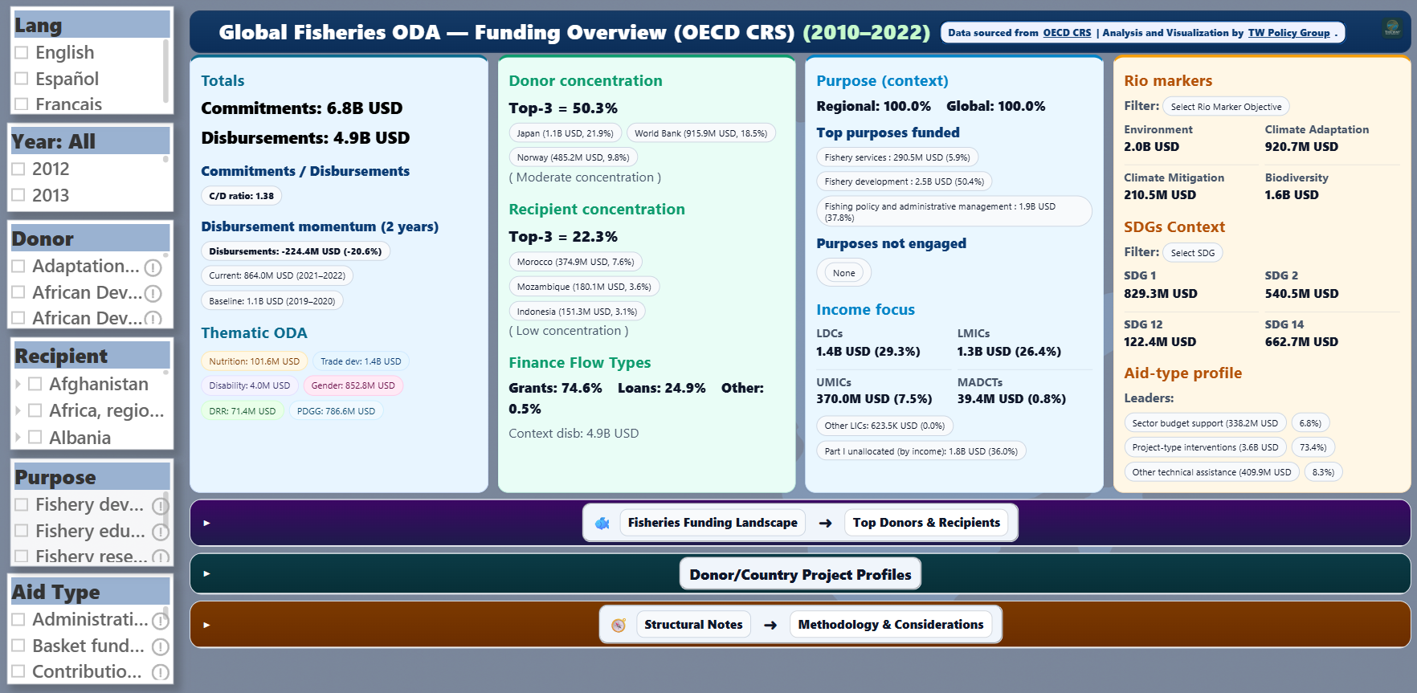Click the Aid Type list scrollbar

coord(166,612)
